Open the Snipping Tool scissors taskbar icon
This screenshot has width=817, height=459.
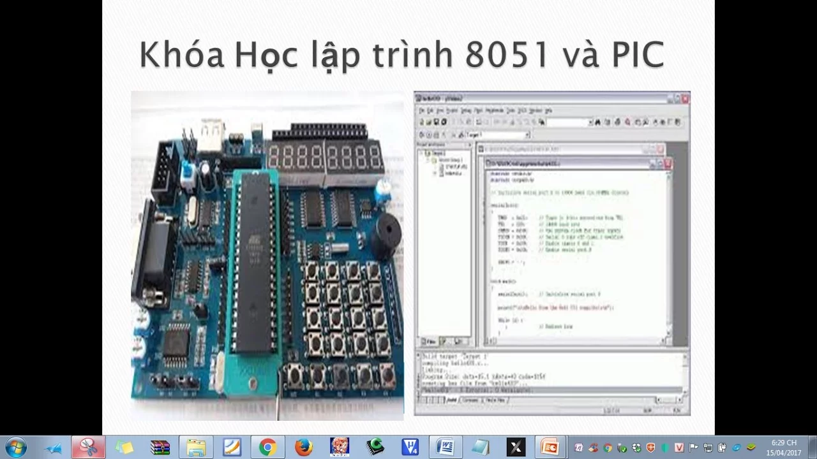[89, 448]
